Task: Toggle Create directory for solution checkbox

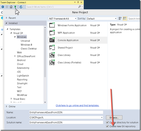Action: (107, 122)
